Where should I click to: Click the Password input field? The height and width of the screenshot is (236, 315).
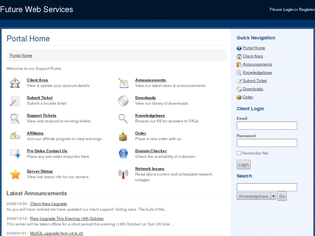click(x=267, y=143)
